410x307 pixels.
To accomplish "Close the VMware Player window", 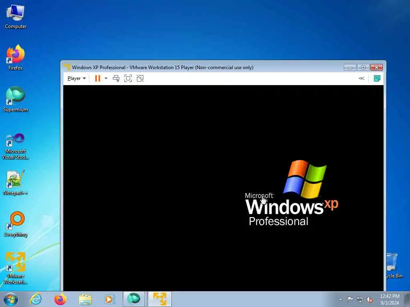I will (376, 68).
